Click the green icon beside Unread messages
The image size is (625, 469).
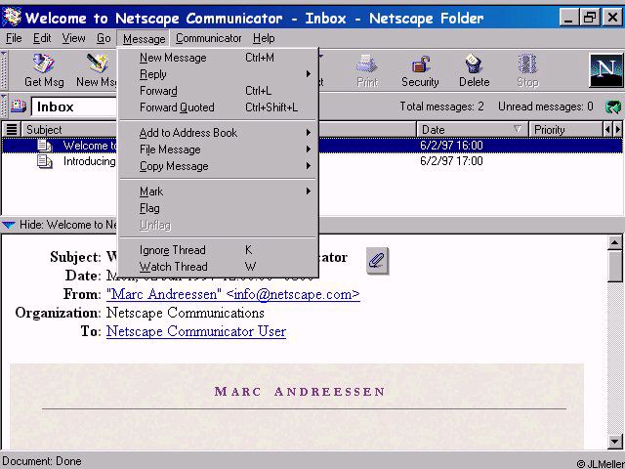pyautogui.click(x=613, y=107)
